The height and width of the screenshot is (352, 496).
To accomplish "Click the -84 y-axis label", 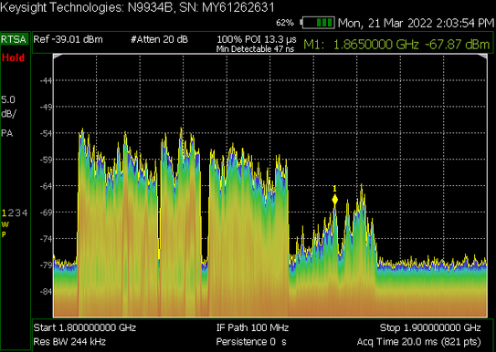I will pos(46,291).
